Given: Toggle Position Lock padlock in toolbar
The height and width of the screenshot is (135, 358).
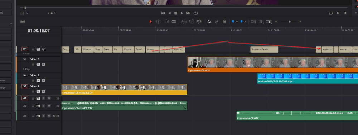Looking at the screenshot, I should (x=224, y=21).
